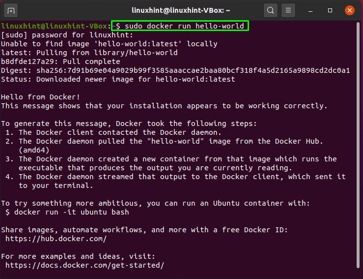Click 'executable that produces the output' line
This screenshot has height=279, width=363.
pos(155,168)
